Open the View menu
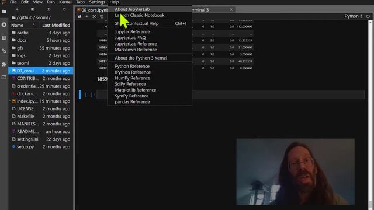 coord(37,2)
